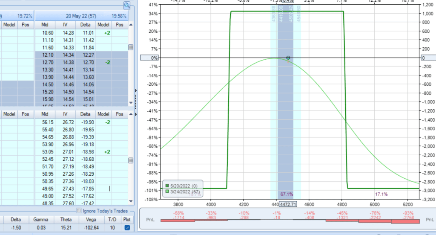This screenshot has height=235, width=436.
Task: Click the puts scrollbar thumb grip
Action: pyautogui.click(x=131, y=160)
